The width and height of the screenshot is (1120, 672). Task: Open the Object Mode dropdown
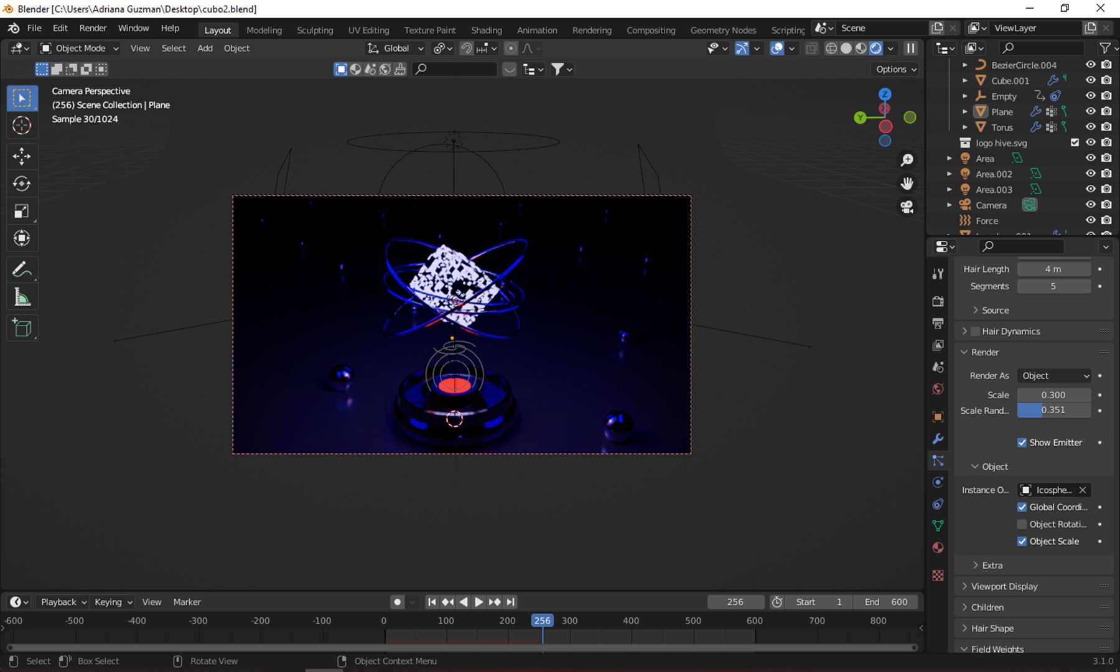[80, 48]
